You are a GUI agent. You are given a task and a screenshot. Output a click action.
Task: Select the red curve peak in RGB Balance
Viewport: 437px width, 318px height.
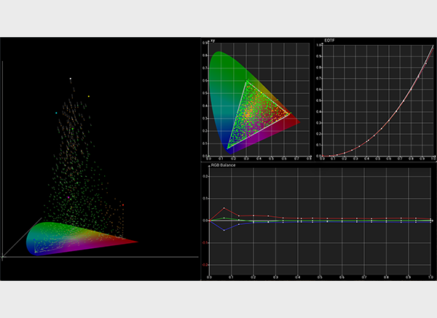point(224,208)
